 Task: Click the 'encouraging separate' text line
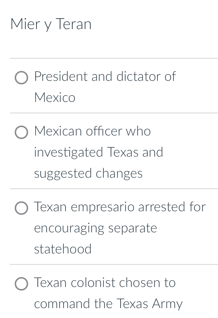96,228
